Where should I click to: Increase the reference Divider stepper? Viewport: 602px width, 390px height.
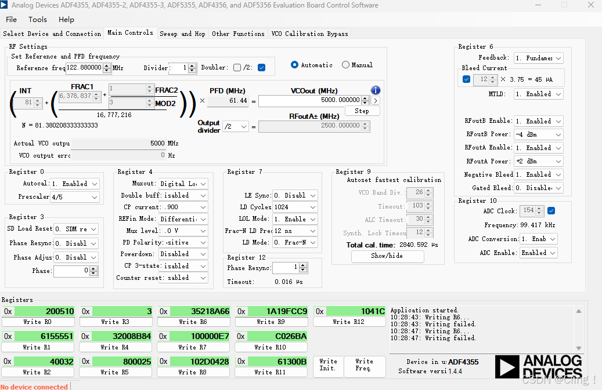coord(193,66)
